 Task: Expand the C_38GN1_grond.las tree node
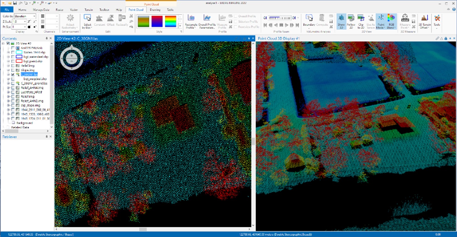coord(8,83)
